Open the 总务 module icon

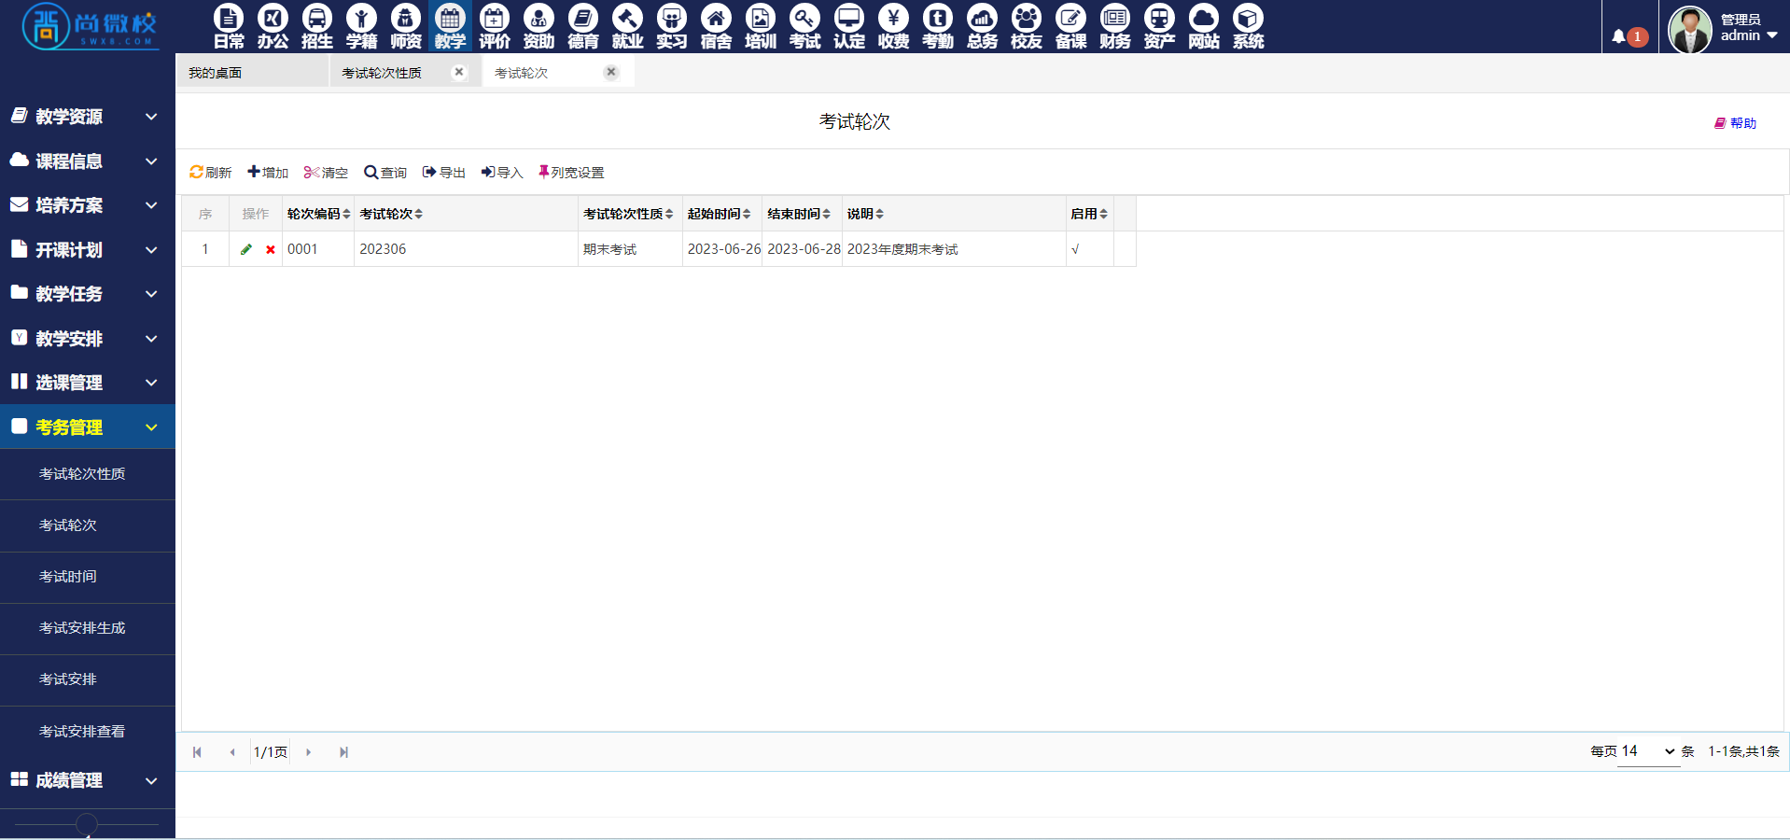pyautogui.click(x=982, y=26)
